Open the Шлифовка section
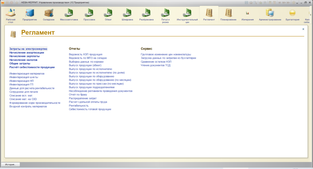313x169 pixels. tap(127, 15)
